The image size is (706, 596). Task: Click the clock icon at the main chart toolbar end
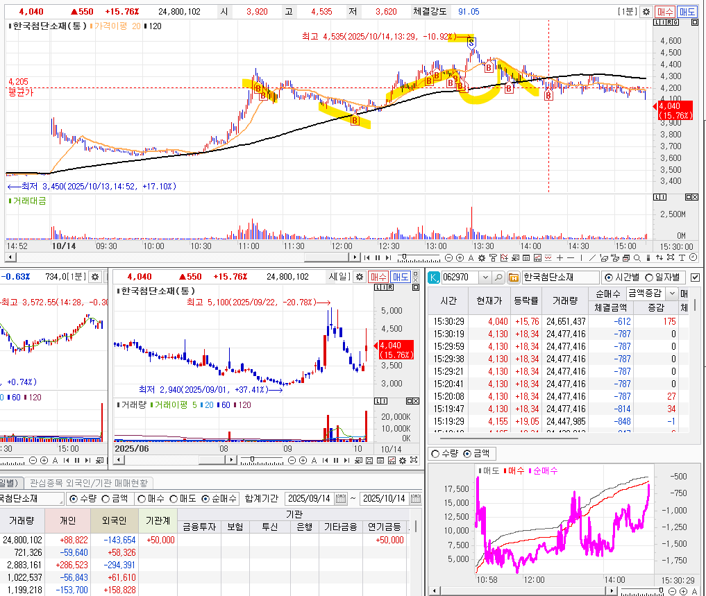[693, 258]
